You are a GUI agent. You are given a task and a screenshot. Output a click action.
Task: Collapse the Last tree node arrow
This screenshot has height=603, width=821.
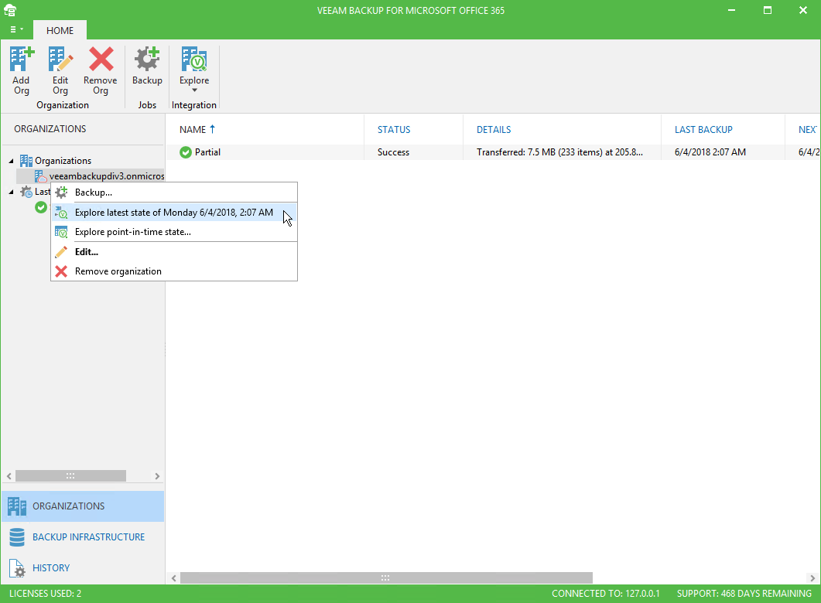11,192
